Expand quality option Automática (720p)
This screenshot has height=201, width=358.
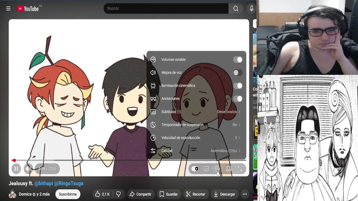pos(225,151)
